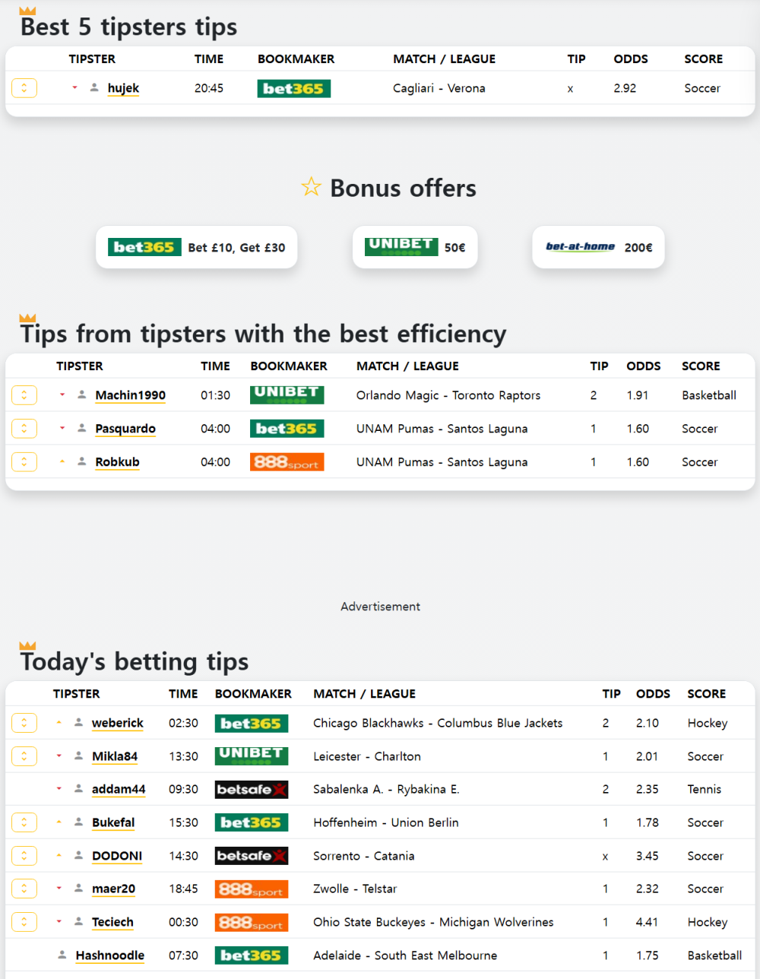Open tipster Mikla84's profile link
The width and height of the screenshot is (760, 979).
115,756
